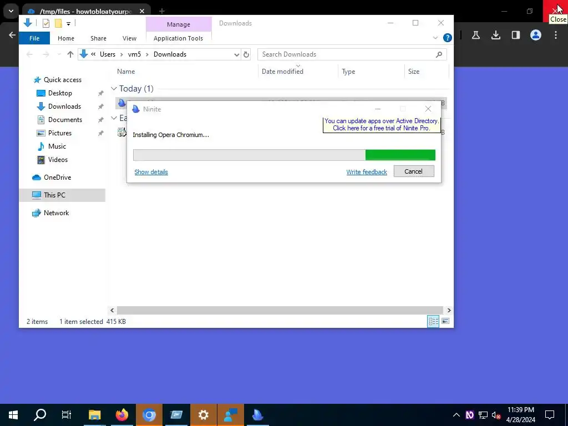The height and width of the screenshot is (426, 568).
Task: Click the Properties icon in quick access toolbar
Action: [x=45, y=23]
